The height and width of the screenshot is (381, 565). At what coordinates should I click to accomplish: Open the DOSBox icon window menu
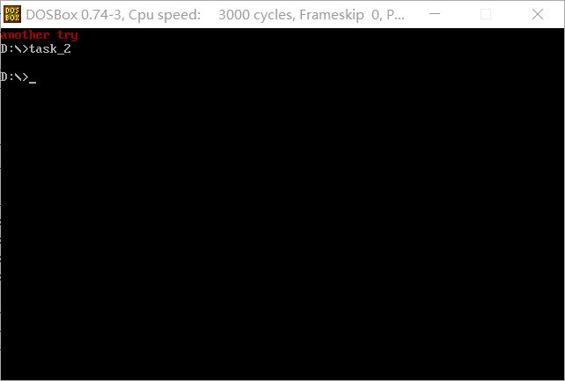12,14
